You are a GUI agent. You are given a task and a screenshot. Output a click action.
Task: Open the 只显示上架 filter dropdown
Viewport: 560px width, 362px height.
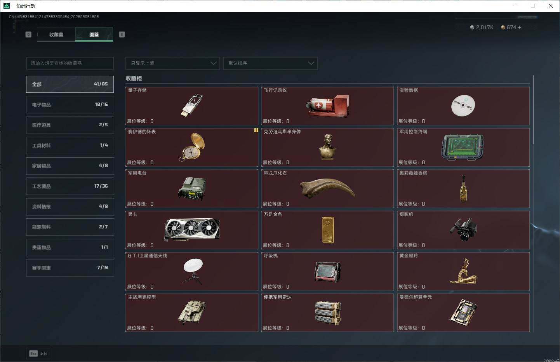coord(173,63)
